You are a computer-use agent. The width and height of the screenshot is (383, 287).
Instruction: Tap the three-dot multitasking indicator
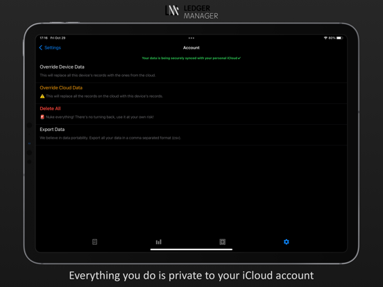(x=191, y=38)
